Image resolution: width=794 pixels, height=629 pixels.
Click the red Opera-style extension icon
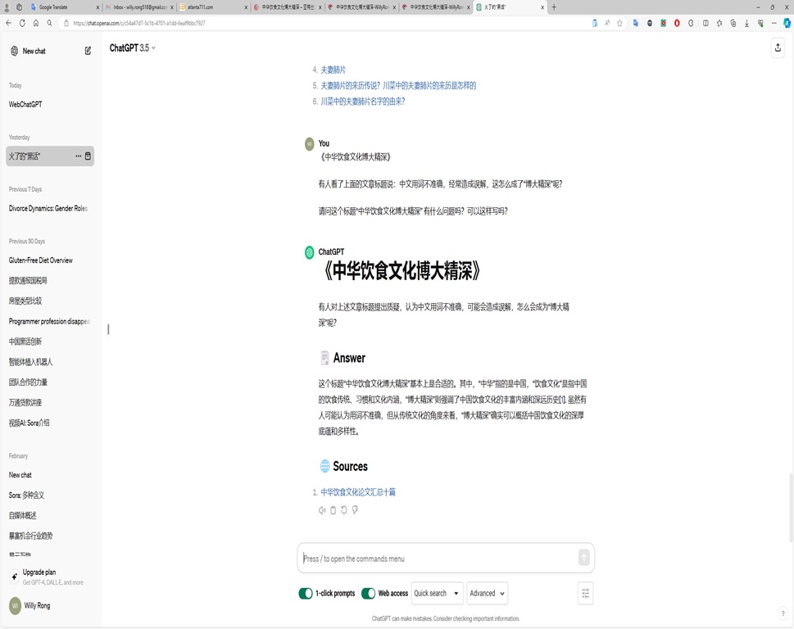[677, 23]
